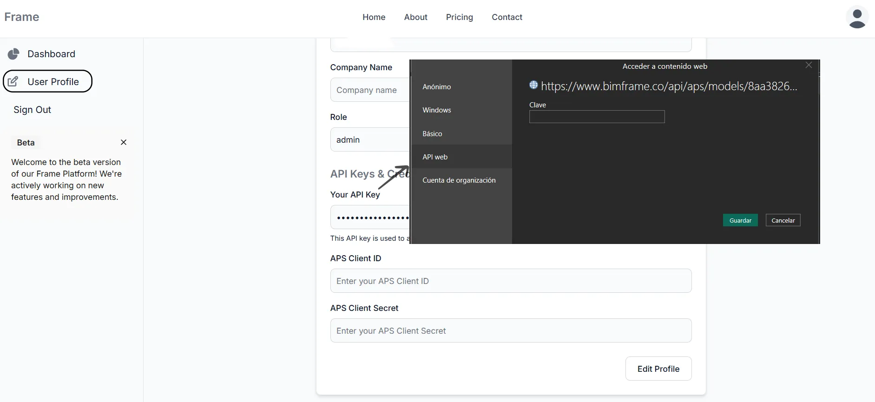Focus the Clave input field
Image resolution: width=875 pixels, height=402 pixels.
click(597, 117)
